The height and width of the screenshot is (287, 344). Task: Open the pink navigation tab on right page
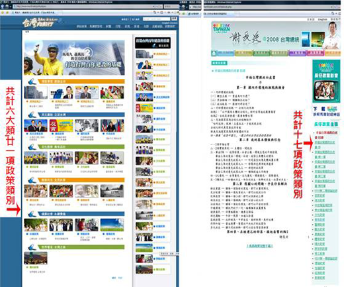316,53
